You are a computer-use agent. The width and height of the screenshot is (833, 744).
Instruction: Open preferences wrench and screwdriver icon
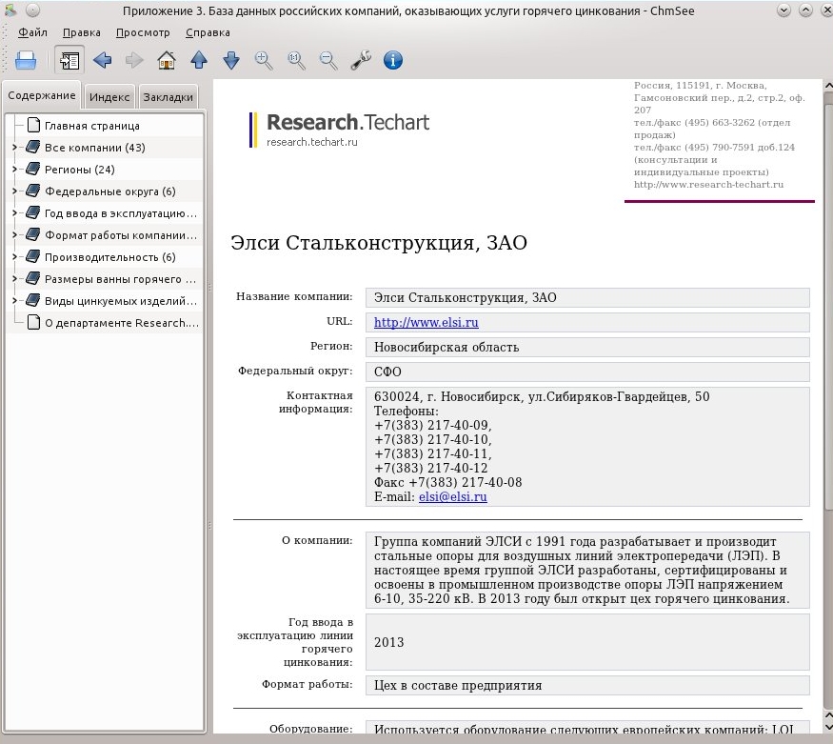point(361,60)
